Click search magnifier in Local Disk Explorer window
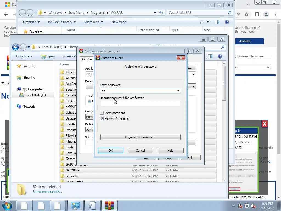This screenshot has width=281, height=211. tap(223, 47)
